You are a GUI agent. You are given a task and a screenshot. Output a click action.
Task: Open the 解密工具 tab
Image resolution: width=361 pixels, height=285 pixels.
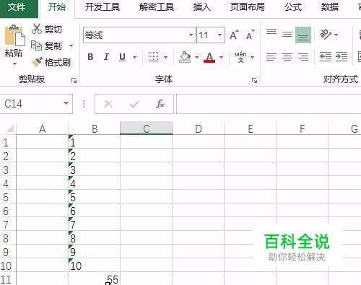pyautogui.click(x=157, y=6)
